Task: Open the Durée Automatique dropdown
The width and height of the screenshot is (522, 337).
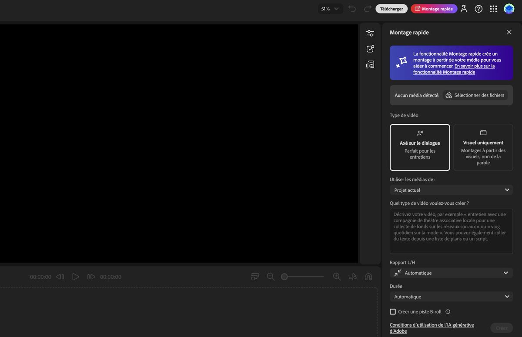Action: coord(451,297)
